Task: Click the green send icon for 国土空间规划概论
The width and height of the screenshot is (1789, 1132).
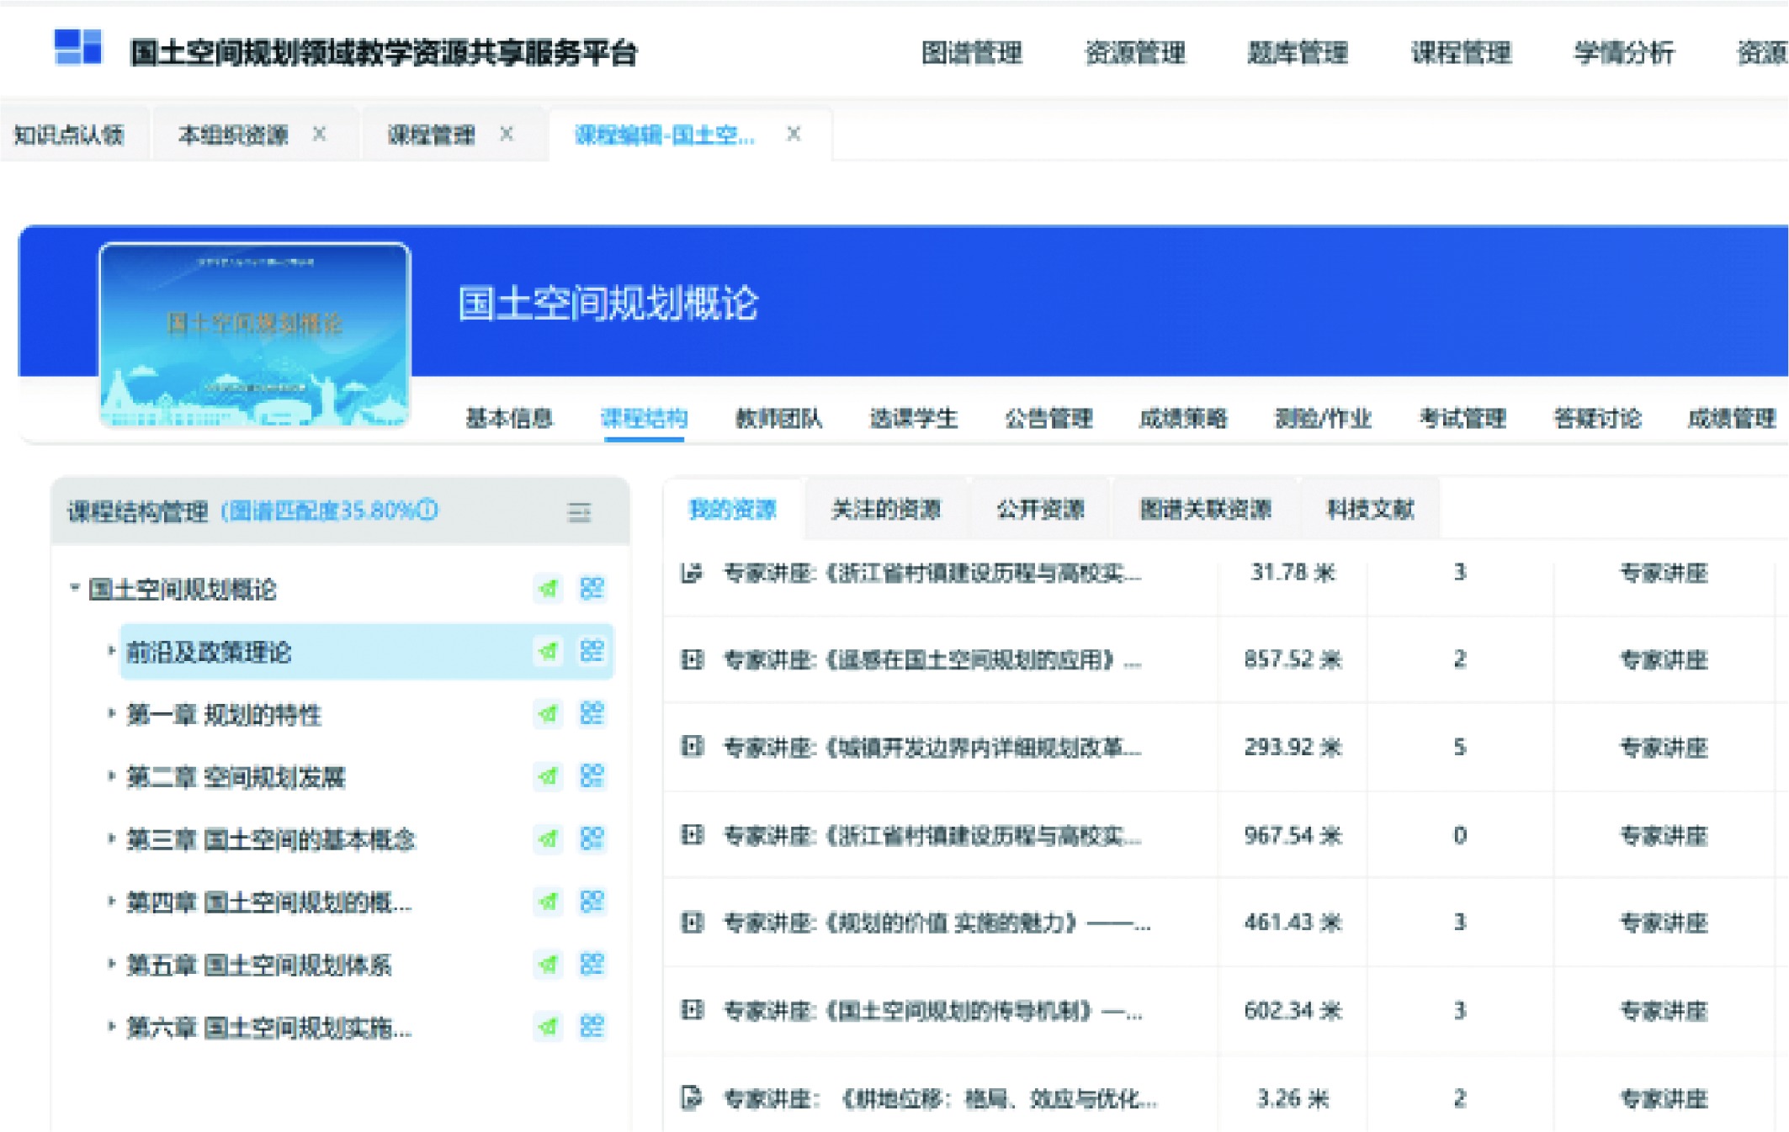Action: 549,589
